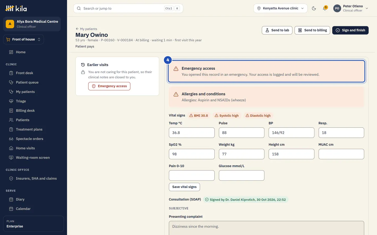The width and height of the screenshot is (377, 235).
Task: Click the Patients people icon
Action: (11, 120)
